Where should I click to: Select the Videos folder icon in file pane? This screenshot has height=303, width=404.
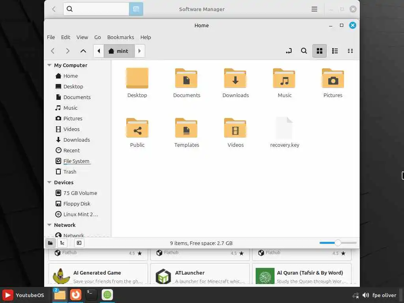click(235, 128)
